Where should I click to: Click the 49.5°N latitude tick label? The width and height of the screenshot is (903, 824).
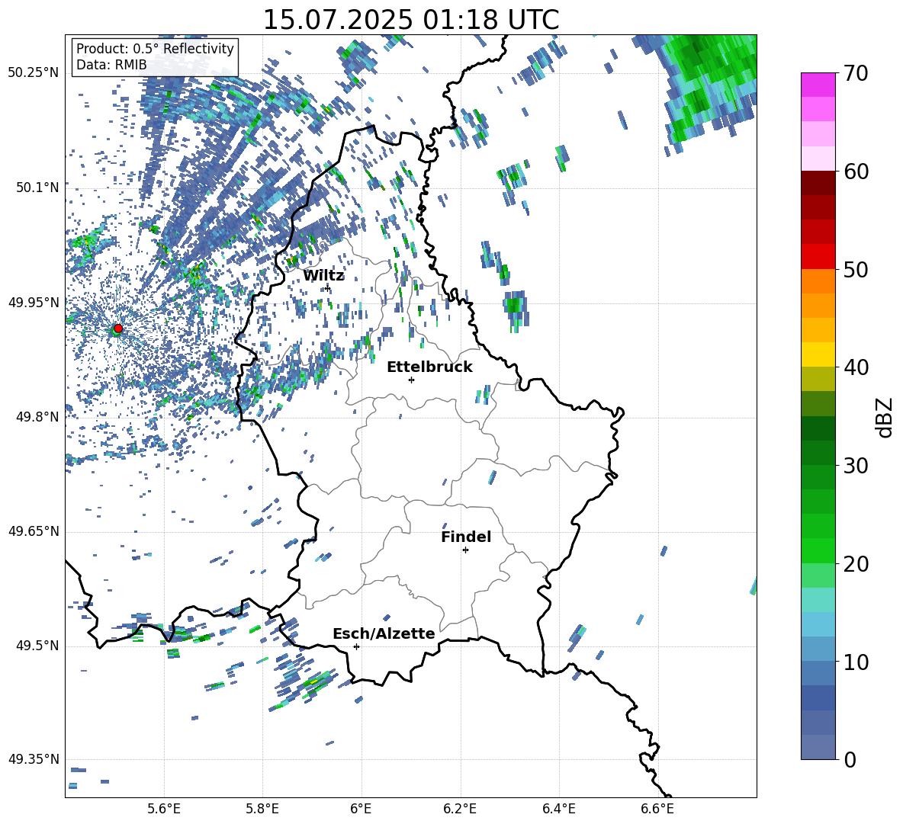pos(37,646)
